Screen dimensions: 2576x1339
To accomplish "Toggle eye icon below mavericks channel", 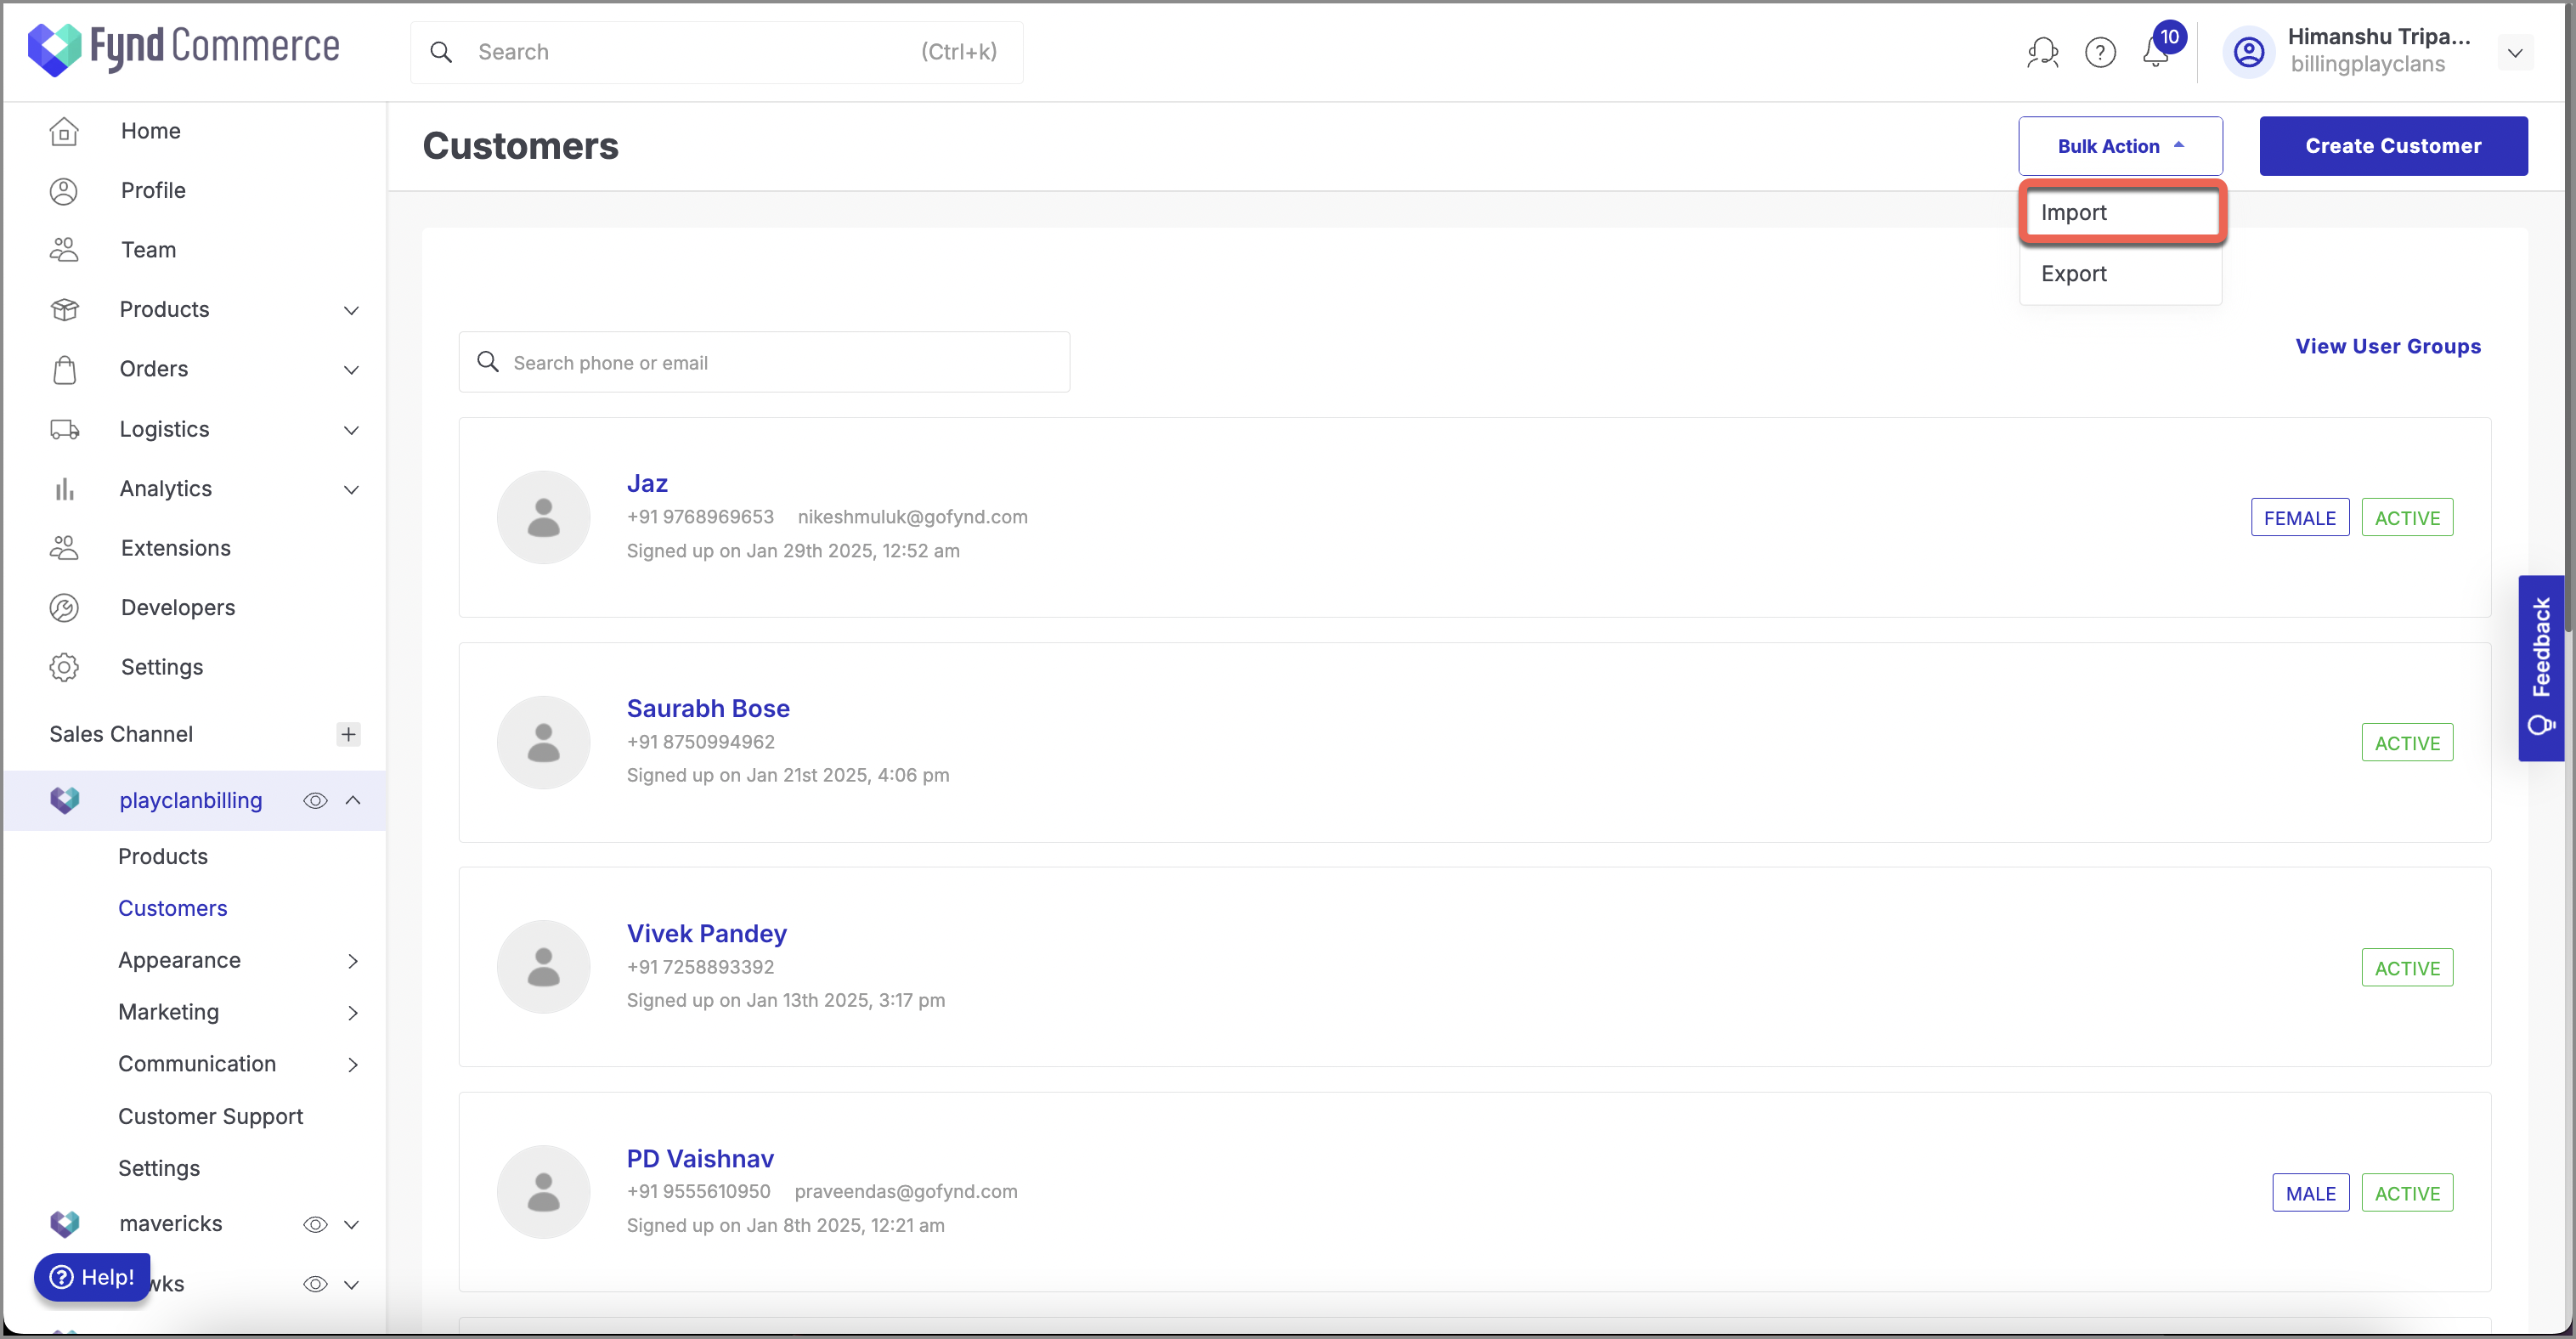I will (315, 1284).
